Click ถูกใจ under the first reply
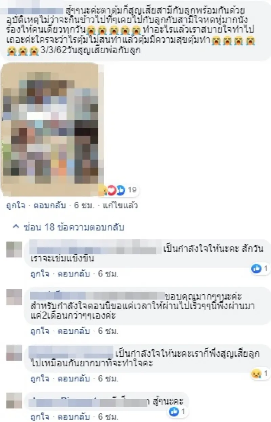Screen dimensions: 271x422 pyautogui.click(x=39, y=273)
